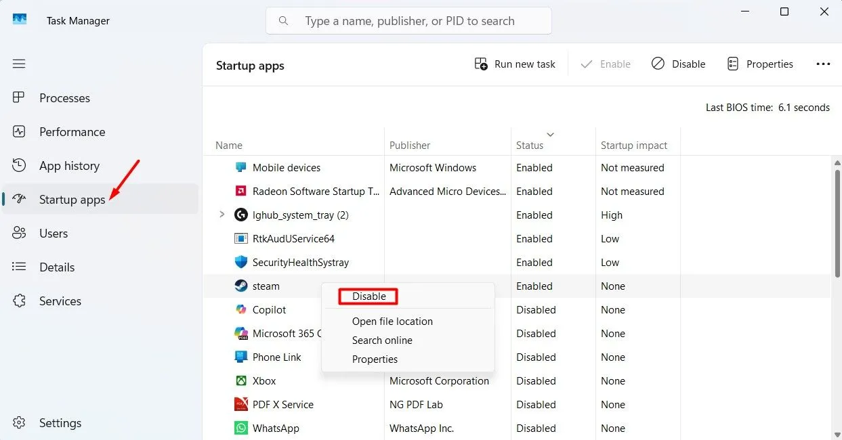The image size is (842, 440).
Task: Click the PDF X Service icon
Action: (240, 404)
